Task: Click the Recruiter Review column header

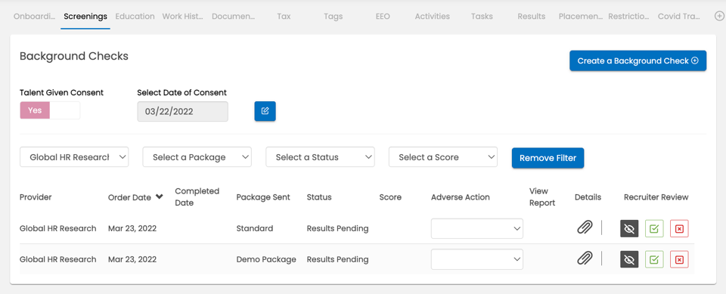Action: pyautogui.click(x=656, y=197)
